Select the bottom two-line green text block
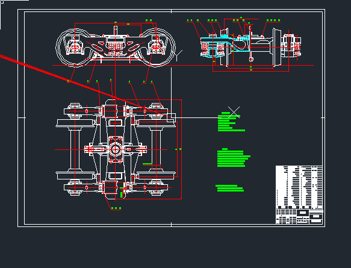 229,188
